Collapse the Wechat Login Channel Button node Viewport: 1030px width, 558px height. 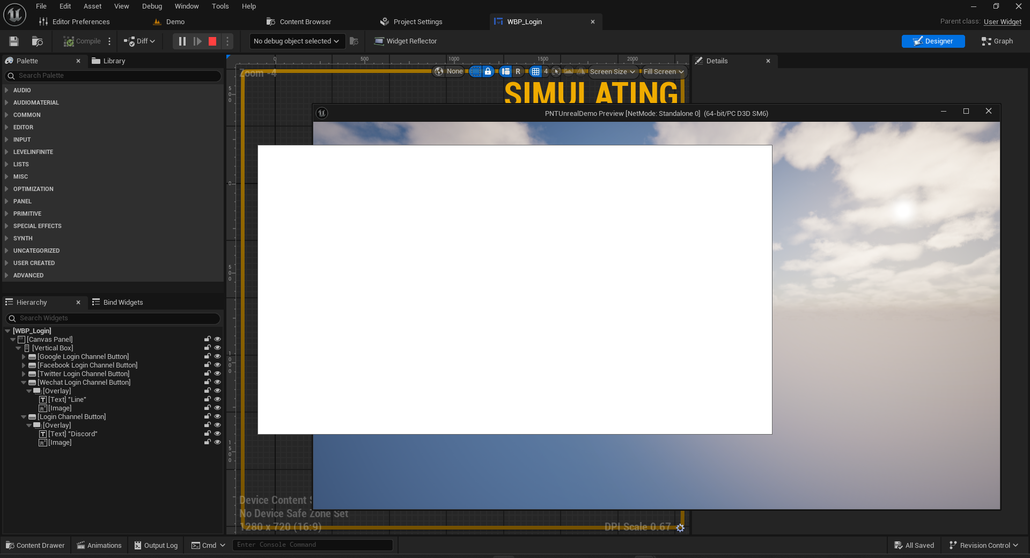[x=24, y=383]
